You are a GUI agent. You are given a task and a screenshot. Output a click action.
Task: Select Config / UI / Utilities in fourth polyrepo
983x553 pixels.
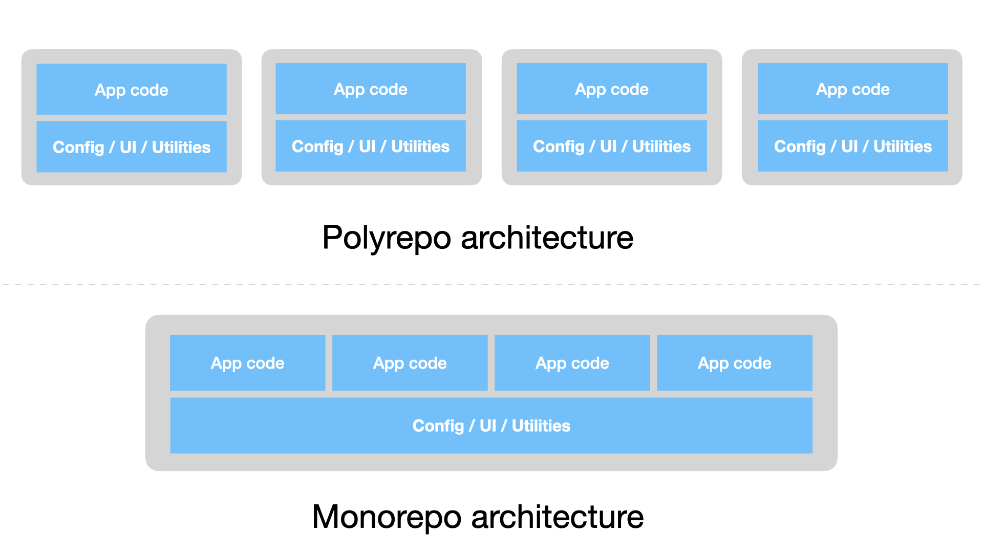click(853, 146)
